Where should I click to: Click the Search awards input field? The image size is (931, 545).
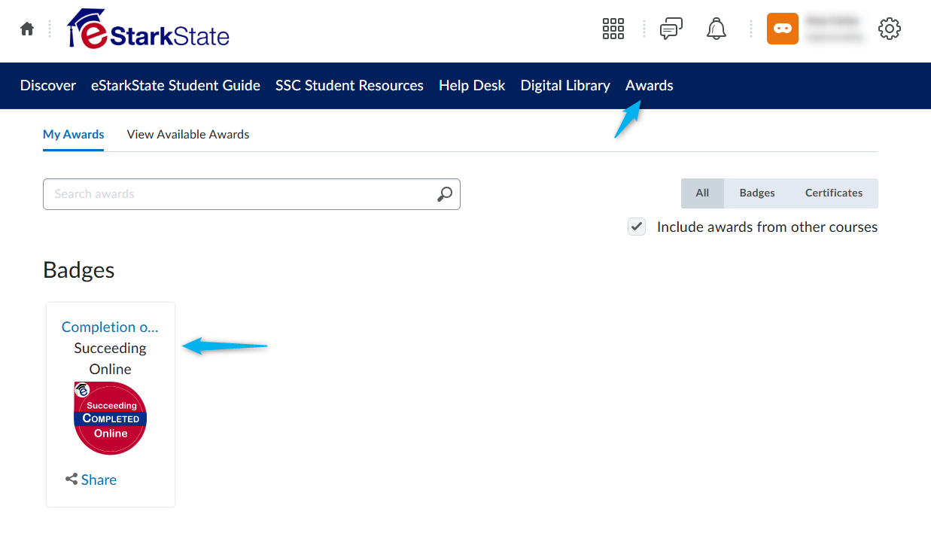pyautogui.click(x=251, y=194)
